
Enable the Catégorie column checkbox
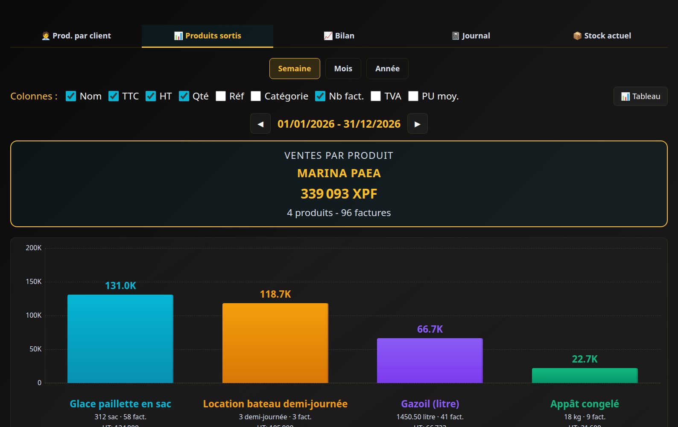click(256, 97)
